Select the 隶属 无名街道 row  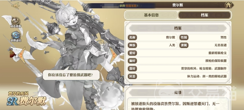click(x=204, y=45)
